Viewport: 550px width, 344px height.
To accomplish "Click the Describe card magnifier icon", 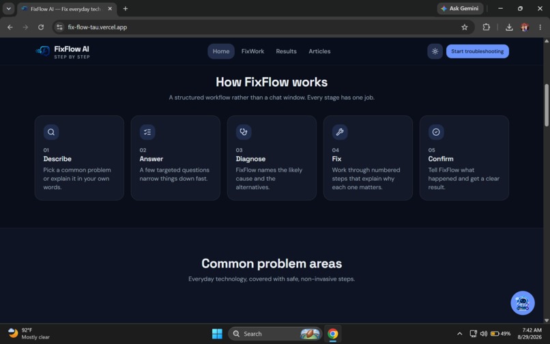I will pyautogui.click(x=51, y=132).
